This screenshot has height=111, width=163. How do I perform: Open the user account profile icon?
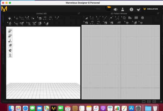[123, 9]
